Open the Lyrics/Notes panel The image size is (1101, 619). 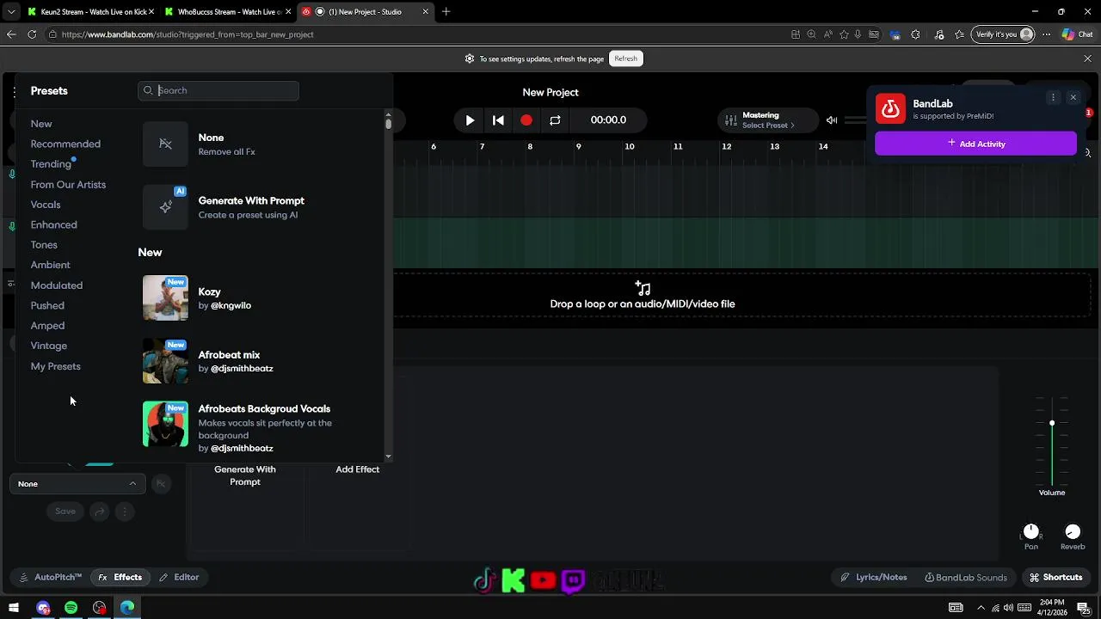[873, 578]
